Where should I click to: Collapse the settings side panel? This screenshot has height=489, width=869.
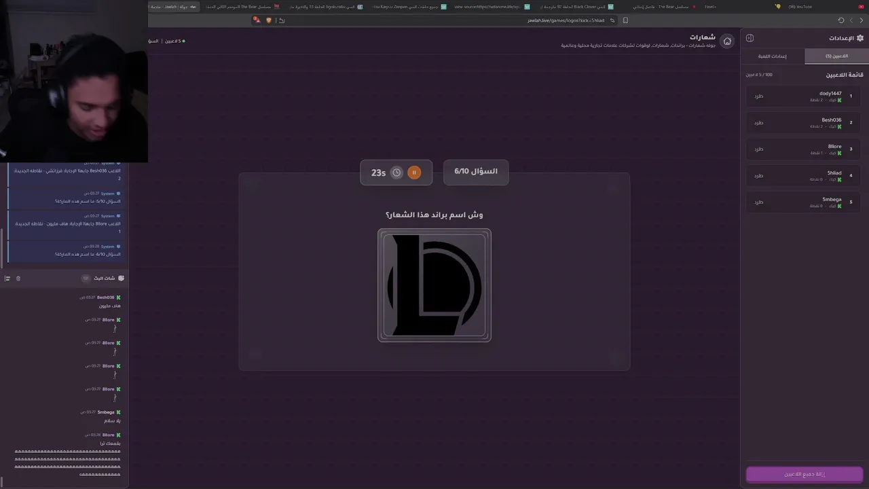coord(750,38)
